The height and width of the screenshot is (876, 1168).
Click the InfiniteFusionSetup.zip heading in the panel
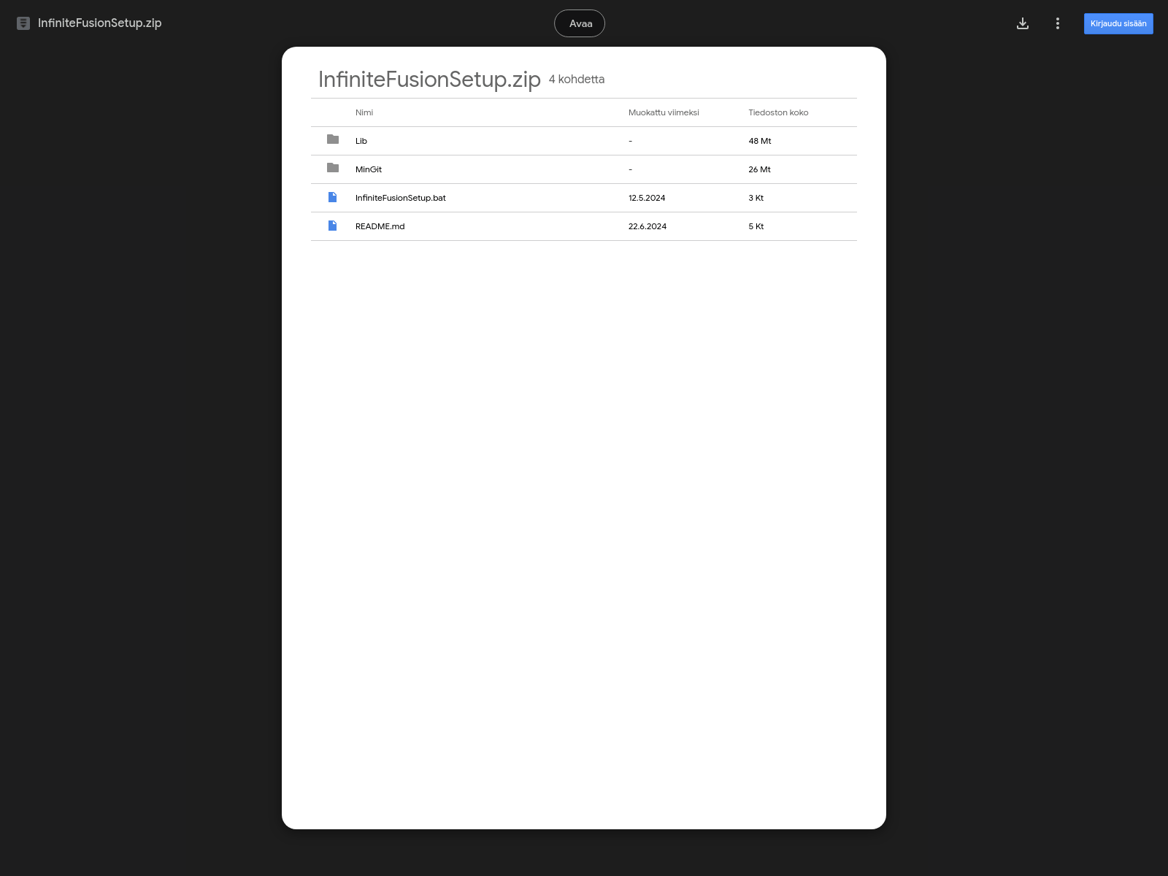point(429,79)
